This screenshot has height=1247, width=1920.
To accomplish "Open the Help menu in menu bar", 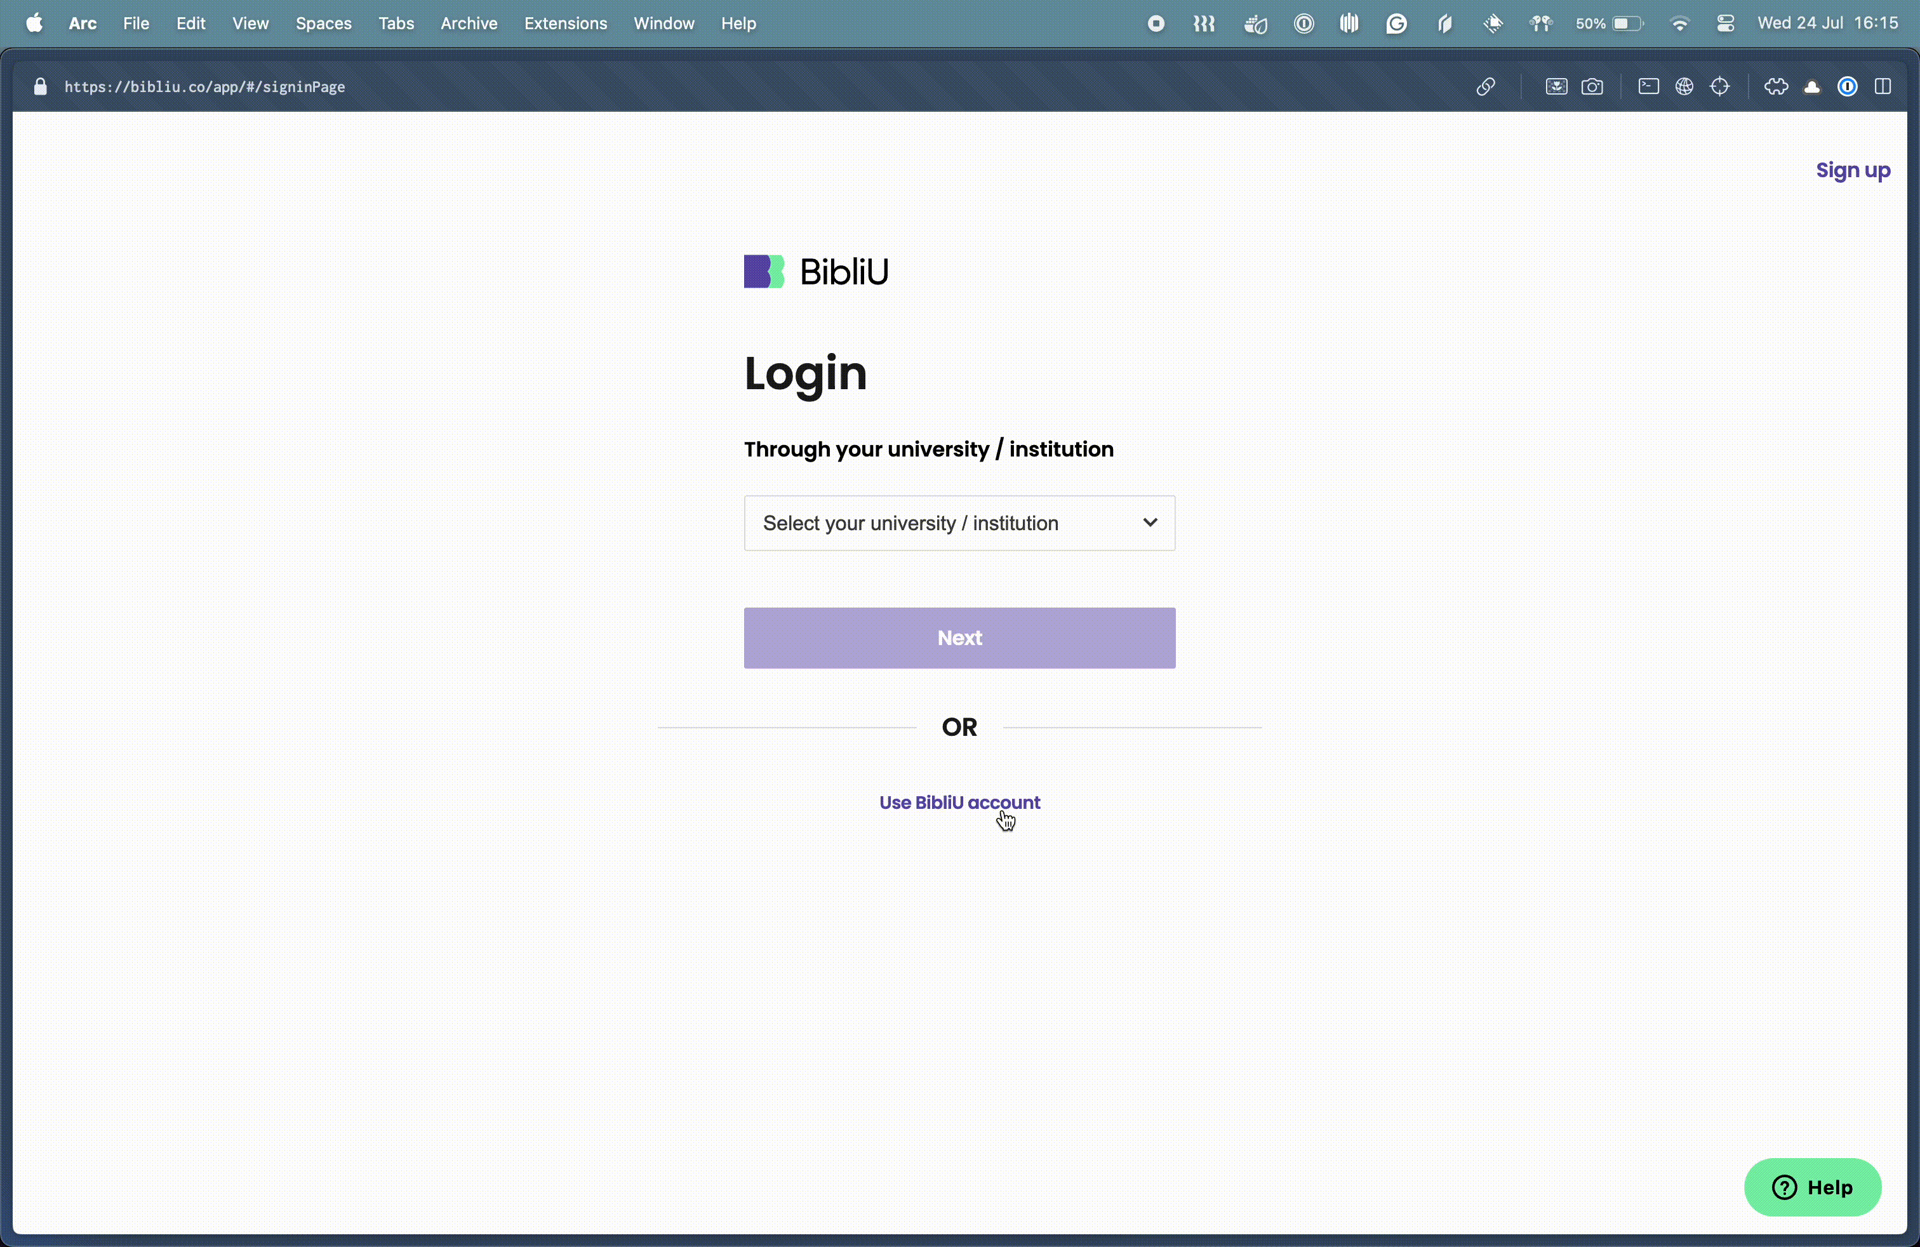I will [738, 23].
